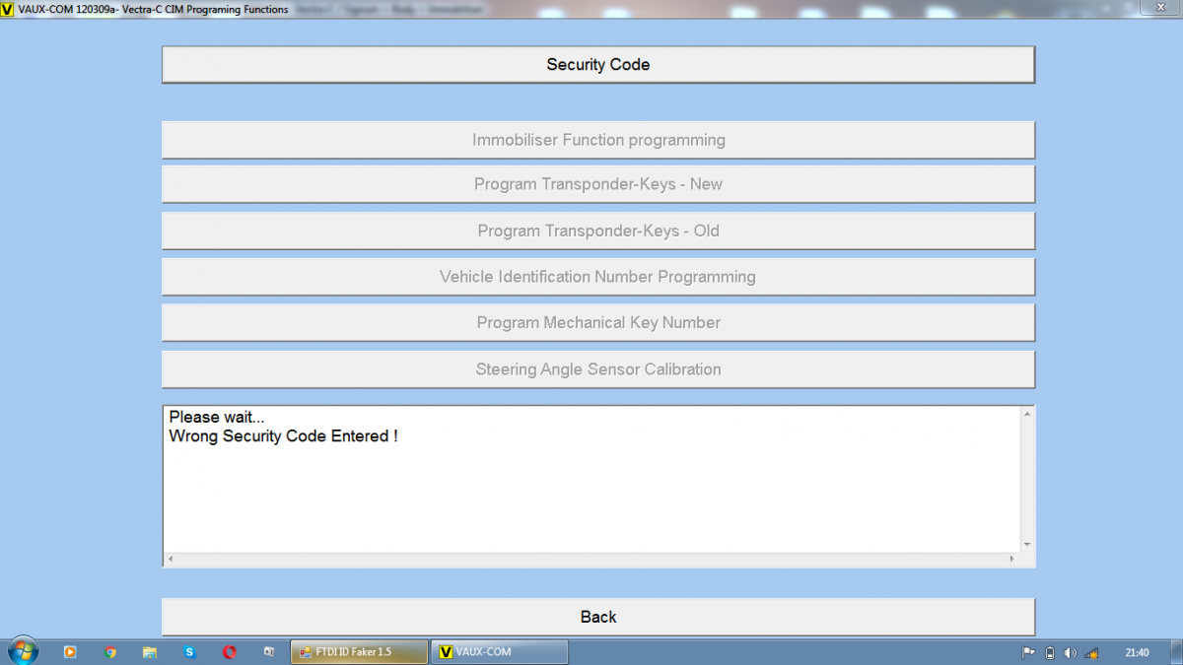
Task: Open Windows Explorer from the taskbar
Action: [150, 652]
